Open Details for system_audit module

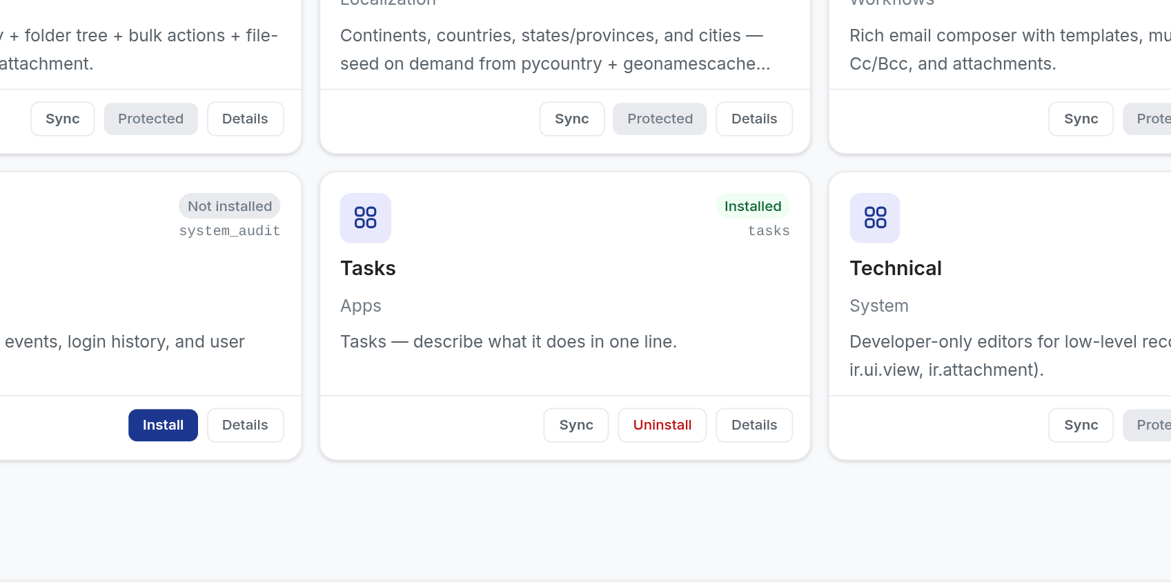[x=245, y=425]
